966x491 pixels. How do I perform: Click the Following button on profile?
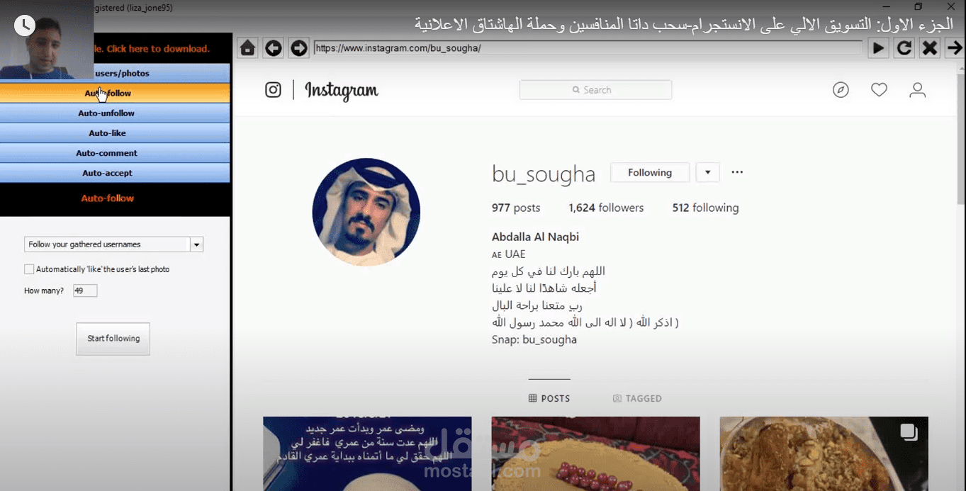[650, 172]
